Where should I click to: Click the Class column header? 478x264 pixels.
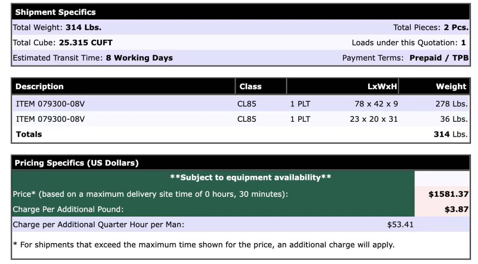[250, 87]
